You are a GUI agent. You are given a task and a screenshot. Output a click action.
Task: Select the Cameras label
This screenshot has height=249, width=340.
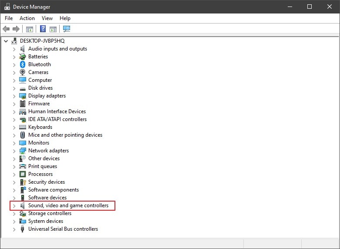click(38, 72)
